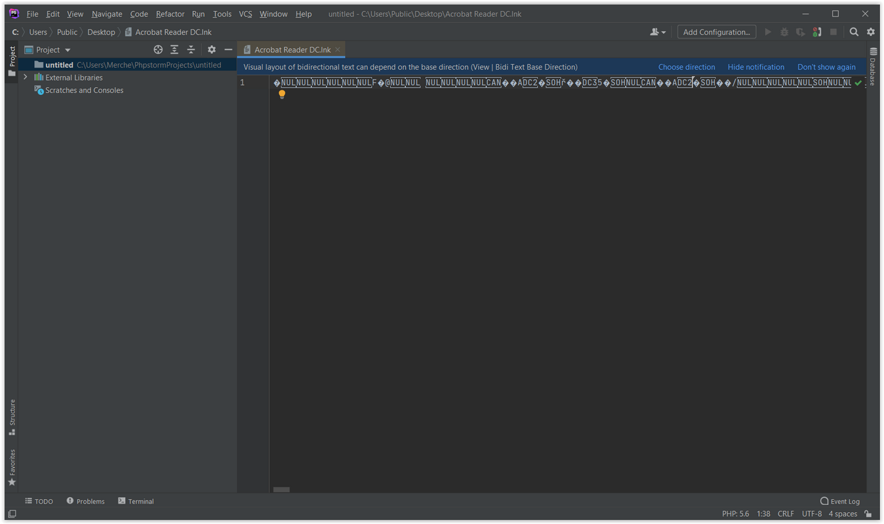The height and width of the screenshot is (524, 884).
Task: Open the Event Log
Action: 840,501
